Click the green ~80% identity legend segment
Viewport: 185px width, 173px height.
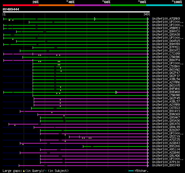point(128,5)
